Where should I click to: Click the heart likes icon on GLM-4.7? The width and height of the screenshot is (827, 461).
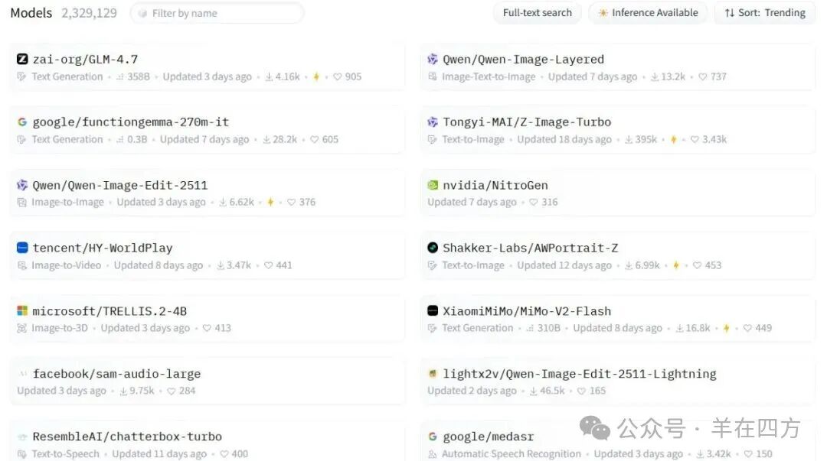pyautogui.click(x=337, y=77)
